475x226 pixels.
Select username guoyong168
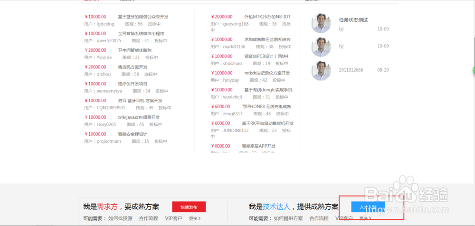point(236,24)
